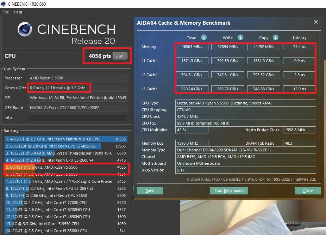Screen dimensions: 326x235
Task: Click the Memory Copy value 41492 MB/s
Action: point(264,47)
